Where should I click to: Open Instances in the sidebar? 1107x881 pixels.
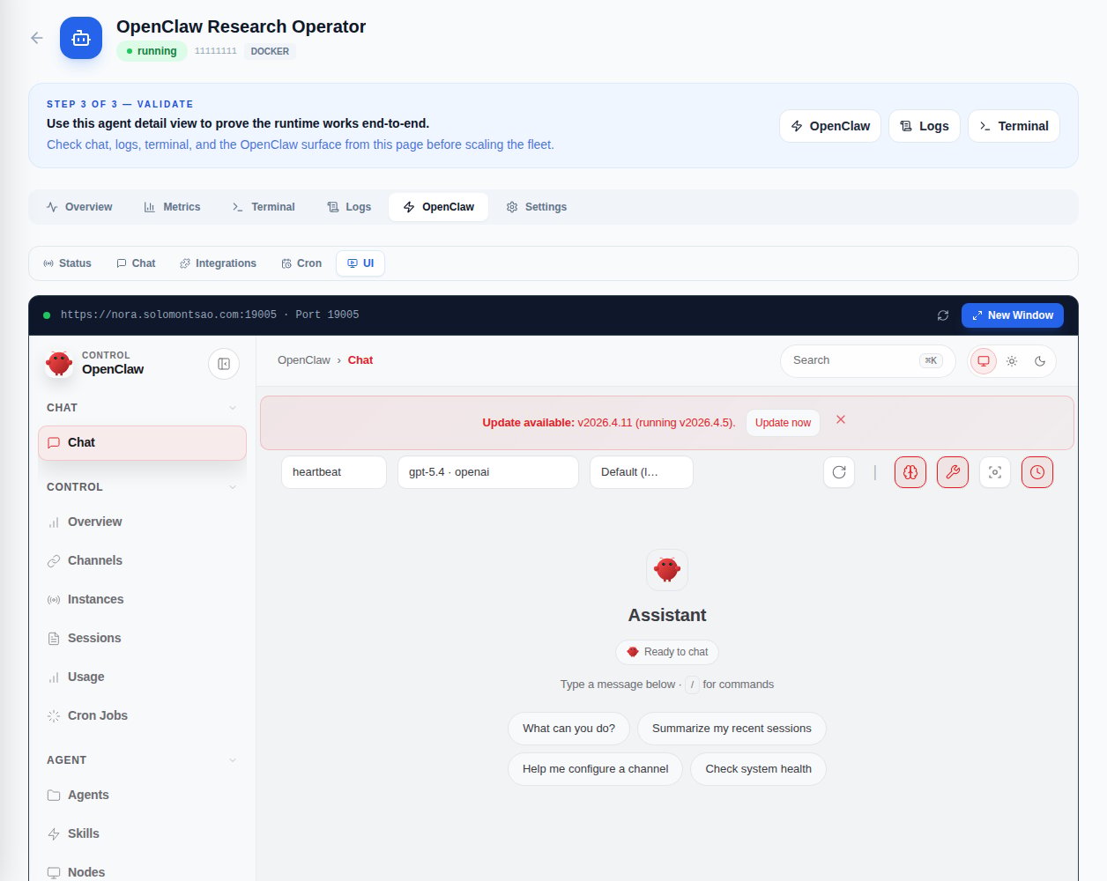pos(142,600)
